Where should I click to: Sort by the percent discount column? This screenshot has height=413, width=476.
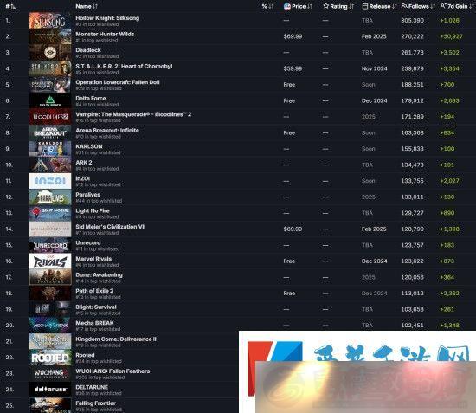click(267, 6)
